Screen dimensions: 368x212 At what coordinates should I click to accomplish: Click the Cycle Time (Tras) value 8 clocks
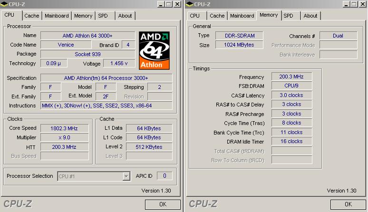[x=291, y=123]
